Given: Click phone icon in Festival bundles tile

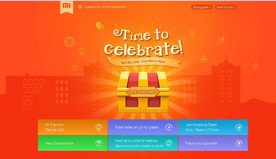Looking at the screenshot, I should click(169, 143).
